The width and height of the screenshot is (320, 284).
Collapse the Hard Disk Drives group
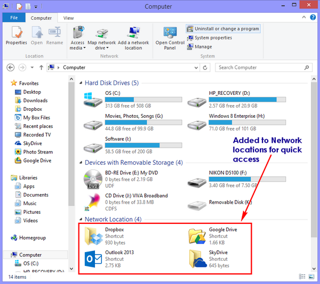(81, 83)
